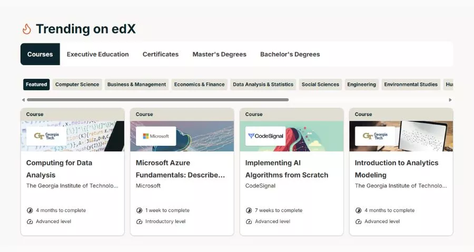Viewport: 474px width, 252px height.
Task: Click Georgia Institute provider under Introduction to Analytics Modeling
Action: click(401, 186)
